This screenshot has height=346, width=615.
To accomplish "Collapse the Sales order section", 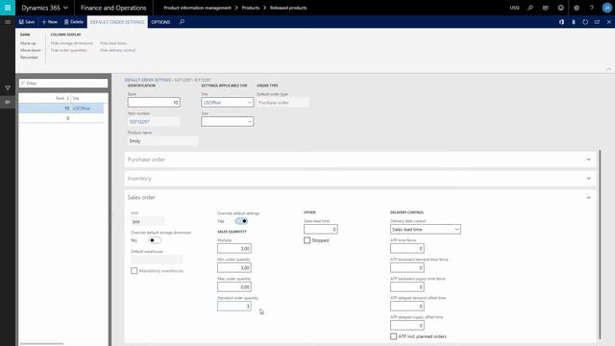I will [359, 197].
